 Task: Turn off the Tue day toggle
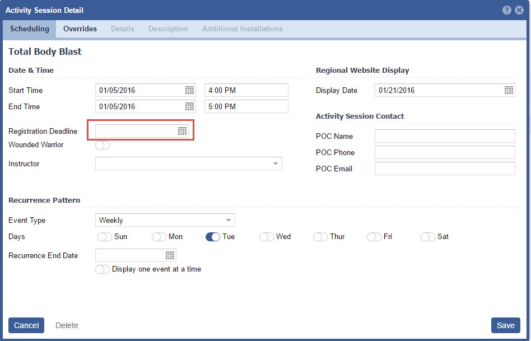tap(213, 237)
